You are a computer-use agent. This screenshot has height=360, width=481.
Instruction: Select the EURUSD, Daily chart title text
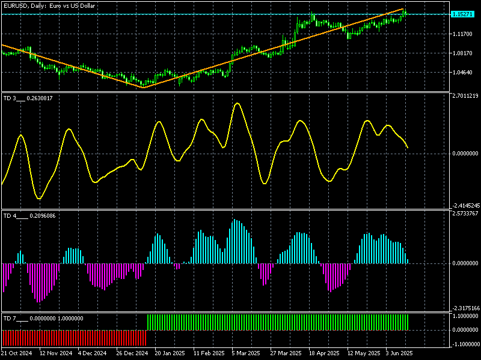tap(49, 6)
